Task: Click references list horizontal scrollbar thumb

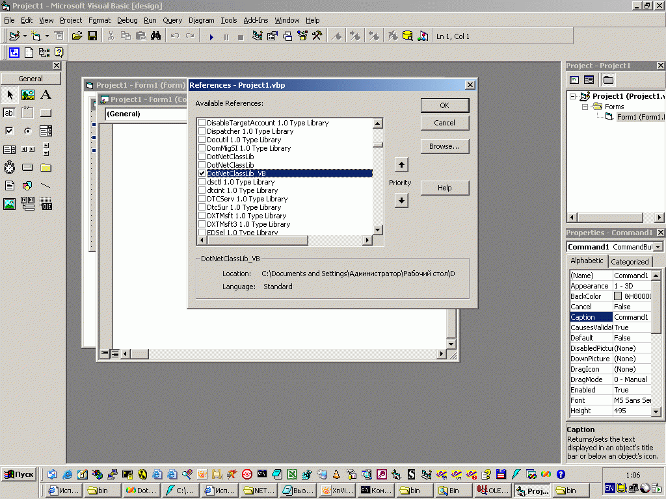Action: (x=258, y=240)
